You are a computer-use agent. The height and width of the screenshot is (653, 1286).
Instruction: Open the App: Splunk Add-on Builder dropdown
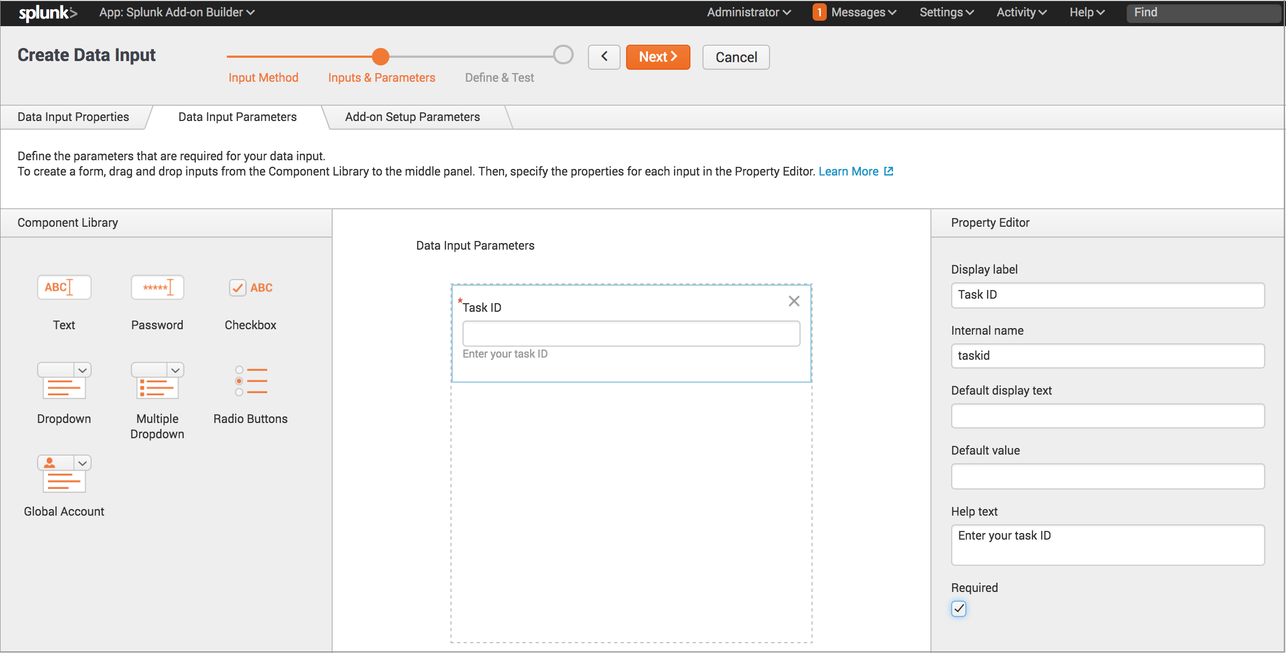pos(177,12)
